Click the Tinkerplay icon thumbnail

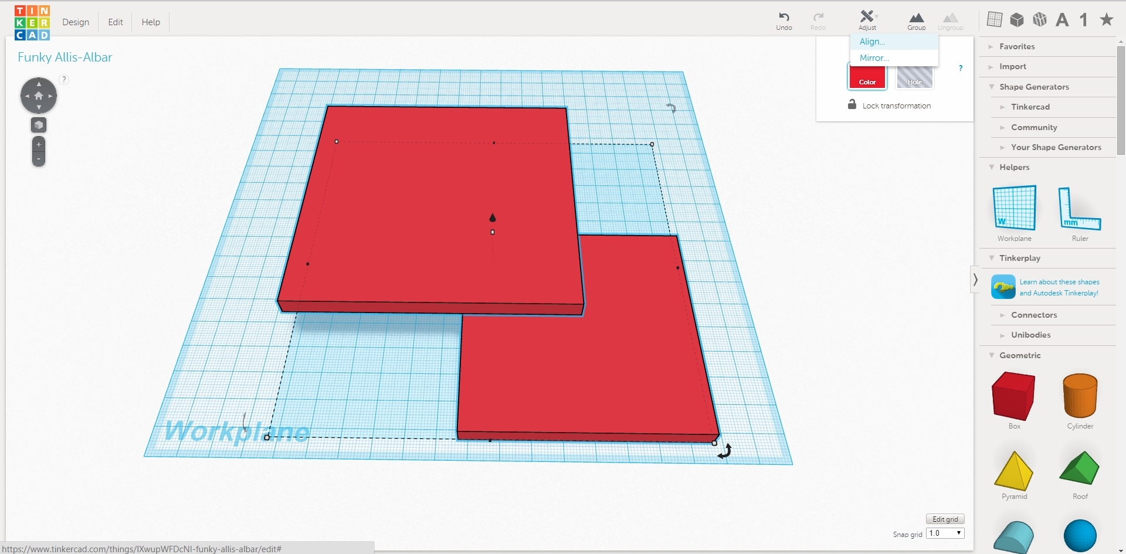click(x=1003, y=287)
